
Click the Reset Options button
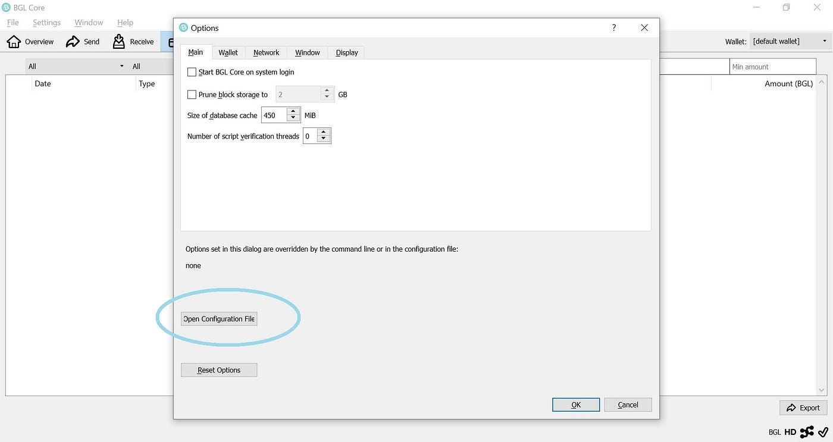pos(219,370)
